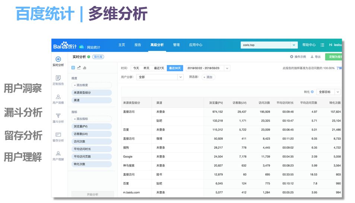
Task: Click the 搜狗 source row
Action: point(232,148)
